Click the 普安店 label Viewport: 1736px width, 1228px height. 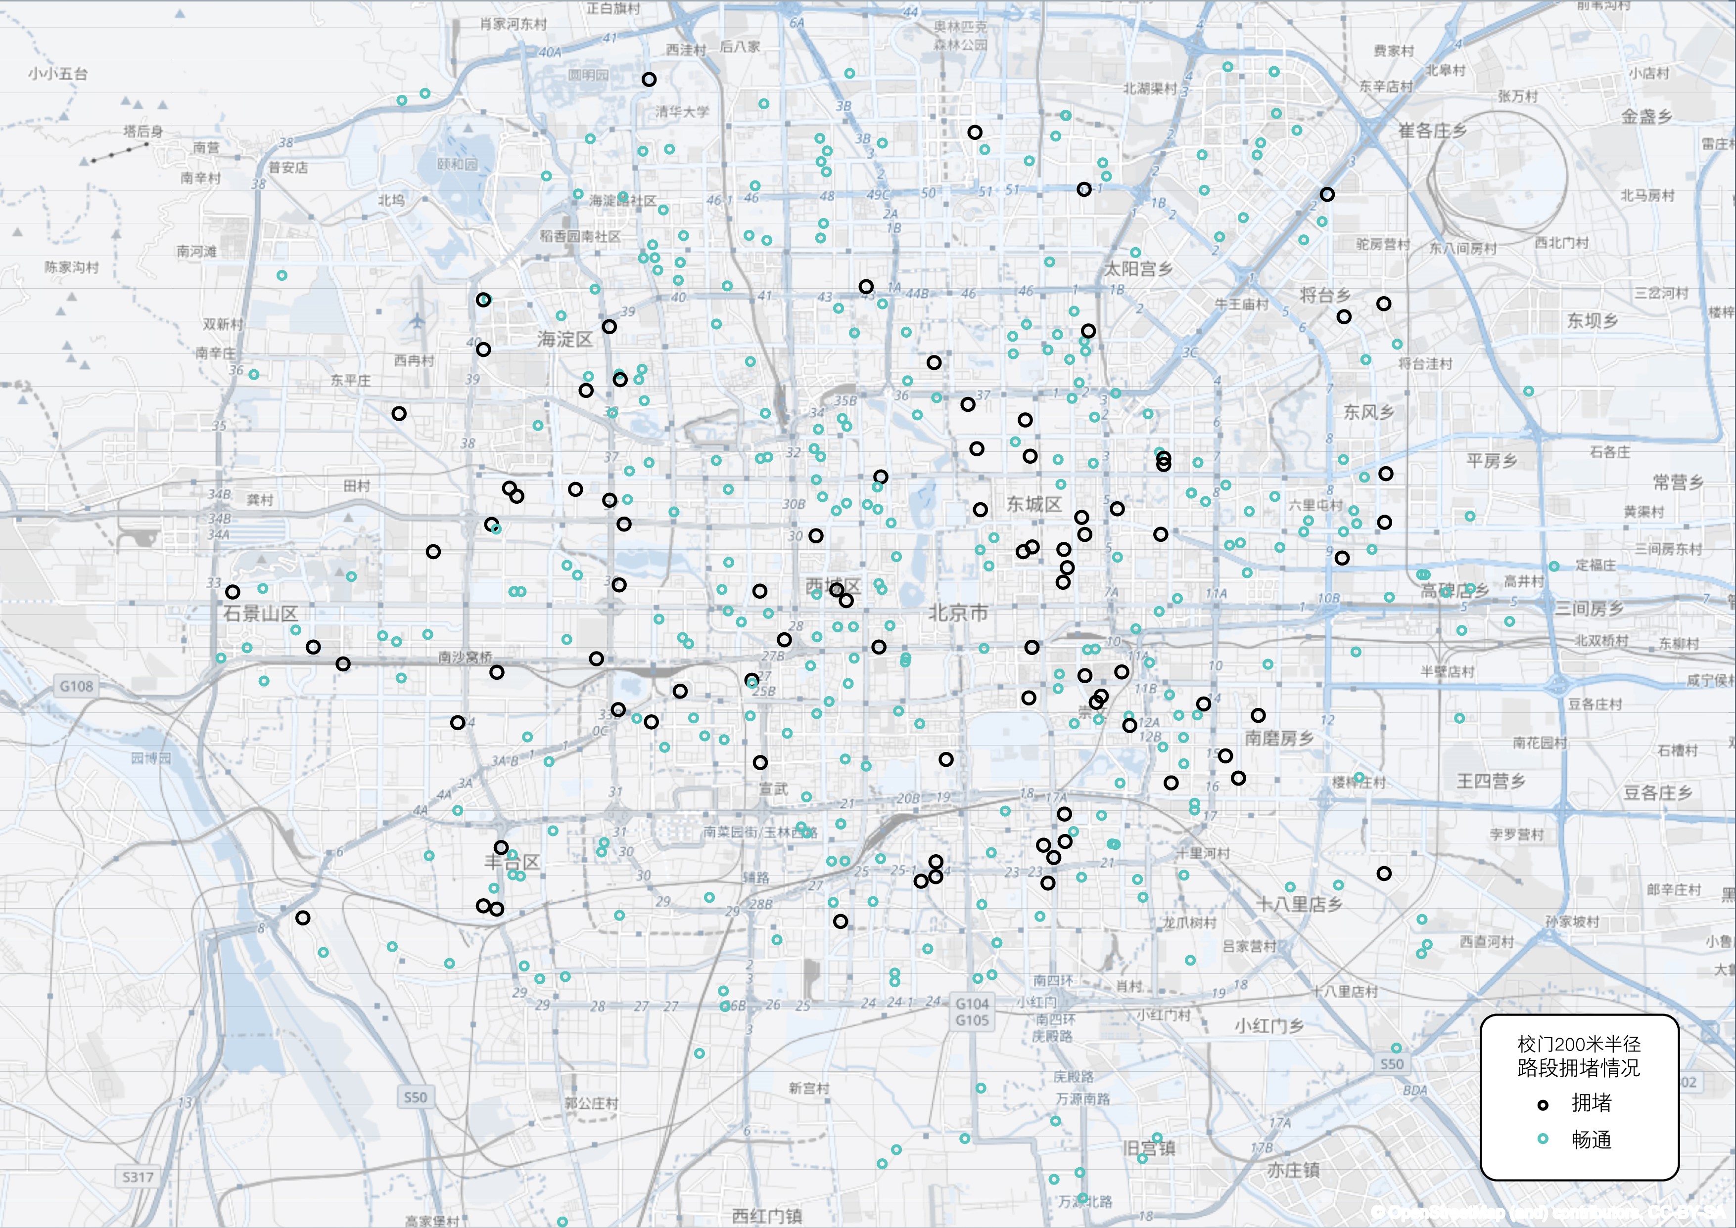288,167
